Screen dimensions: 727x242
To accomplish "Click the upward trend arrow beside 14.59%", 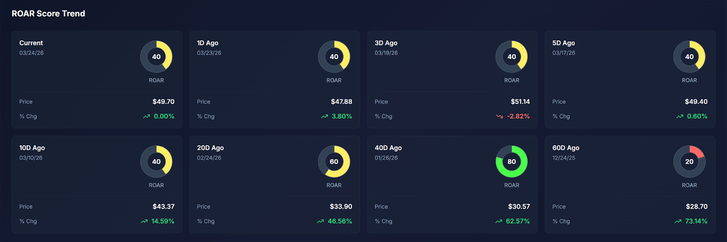I will [144, 222].
